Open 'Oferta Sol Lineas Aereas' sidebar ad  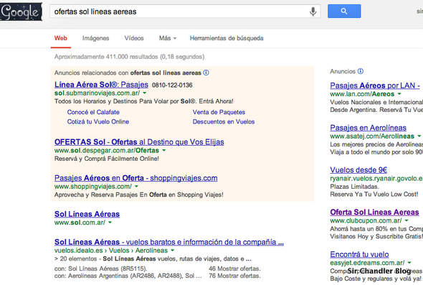[374, 212]
